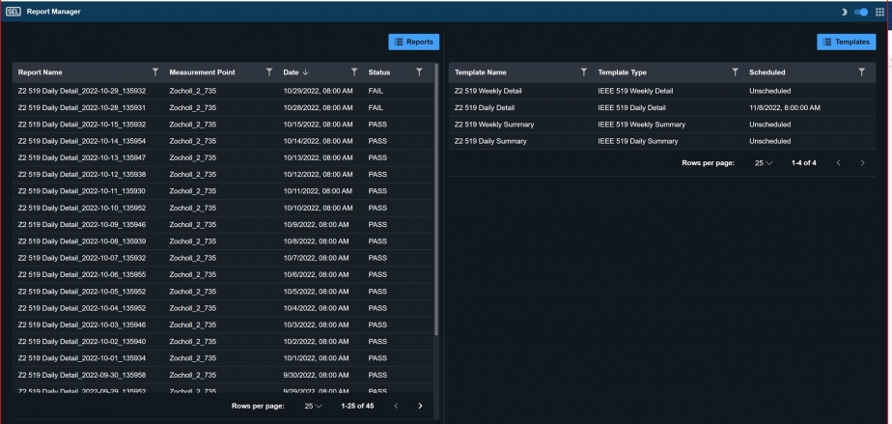
Task: Filter the Template Name column
Action: (583, 72)
